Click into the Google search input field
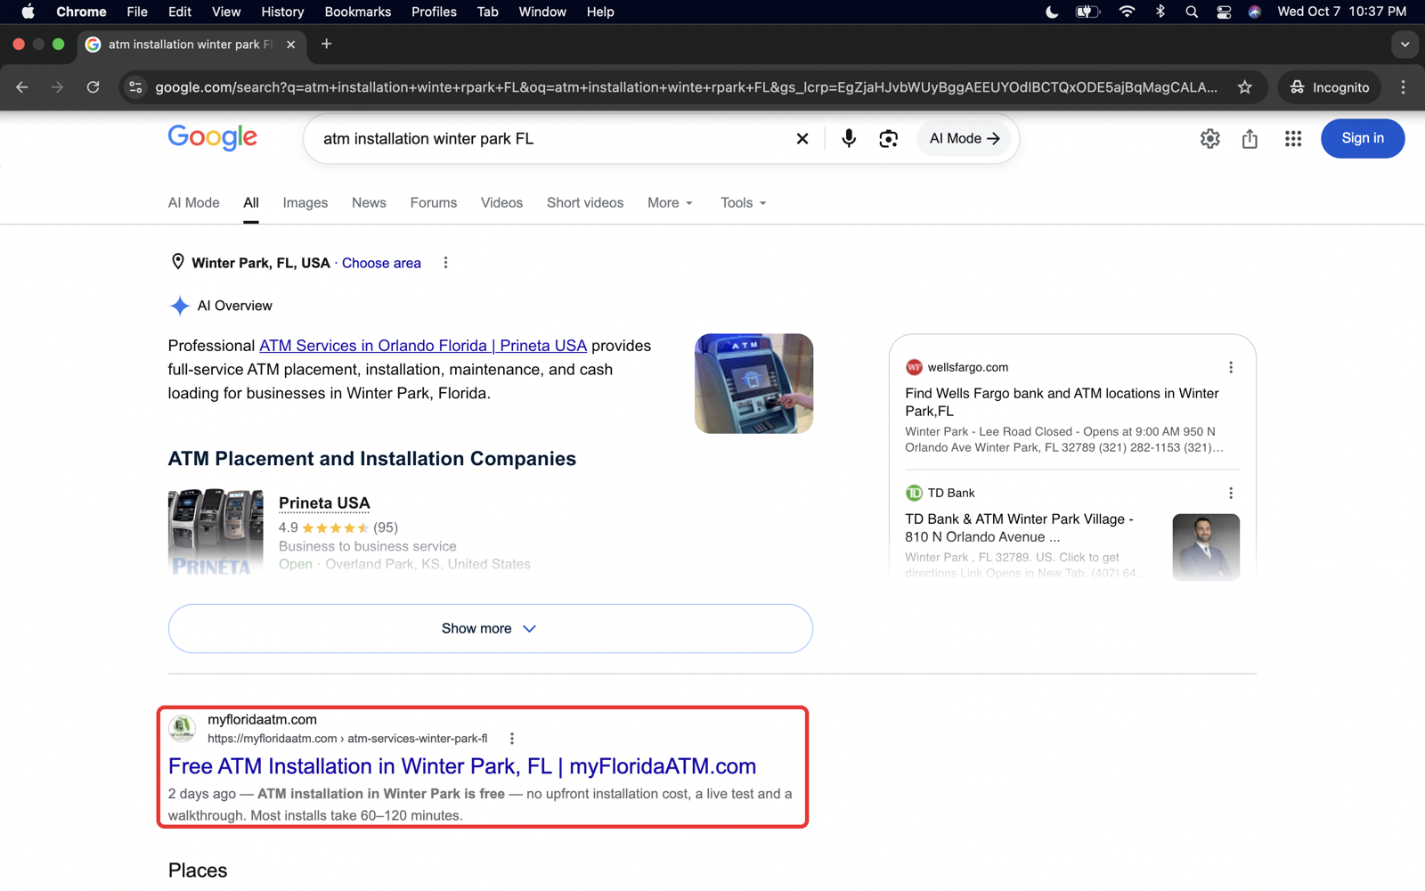The image size is (1425, 891). click(x=552, y=138)
